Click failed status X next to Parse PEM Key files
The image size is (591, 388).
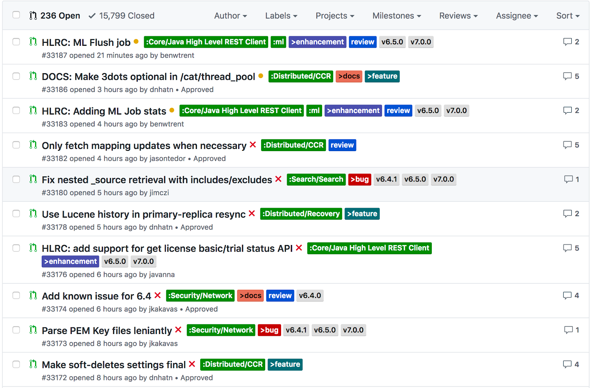click(178, 330)
